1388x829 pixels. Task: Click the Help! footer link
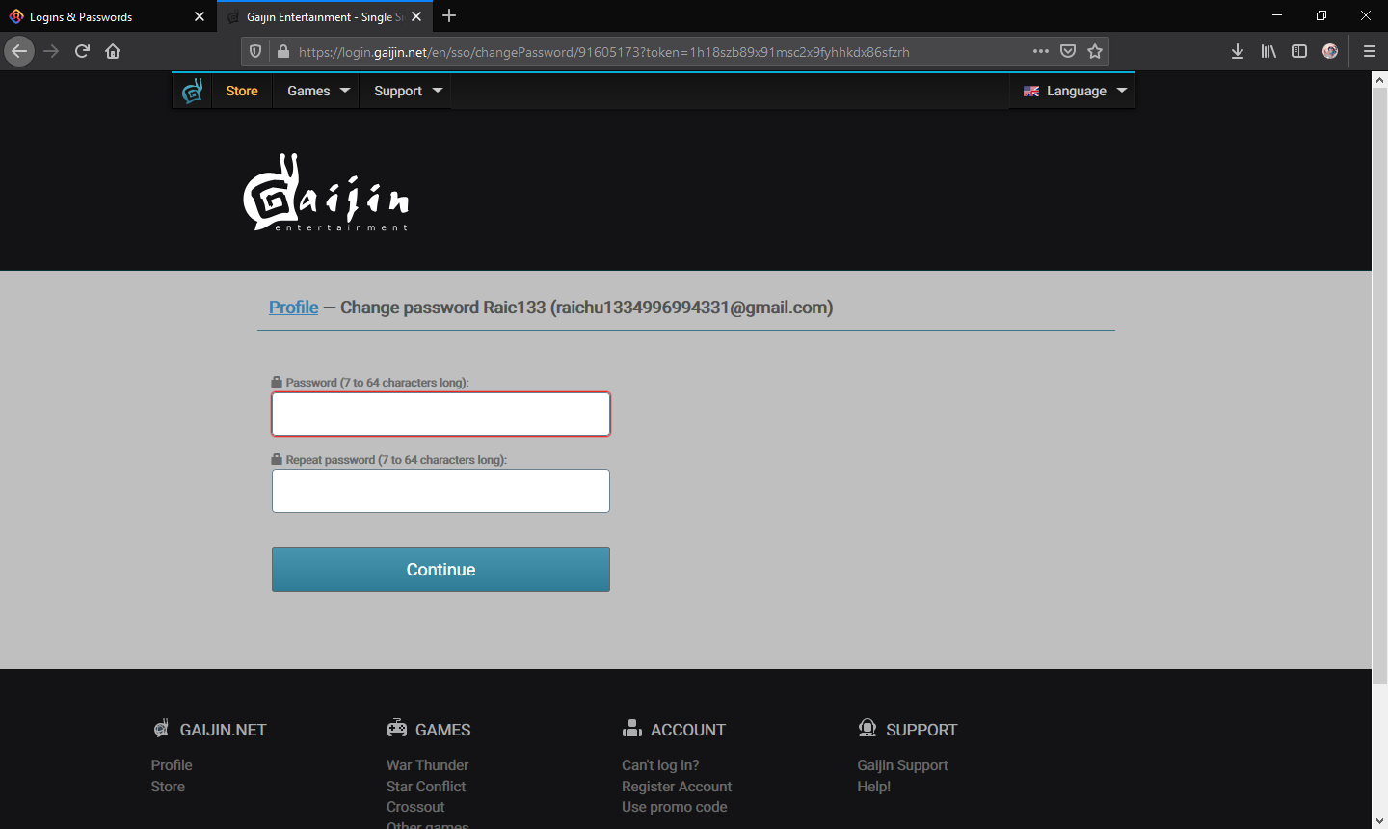pyautogui.click(x=873, y=787)
